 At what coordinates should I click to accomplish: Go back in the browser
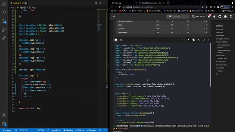pyautogui.click(x=112, y=7)
